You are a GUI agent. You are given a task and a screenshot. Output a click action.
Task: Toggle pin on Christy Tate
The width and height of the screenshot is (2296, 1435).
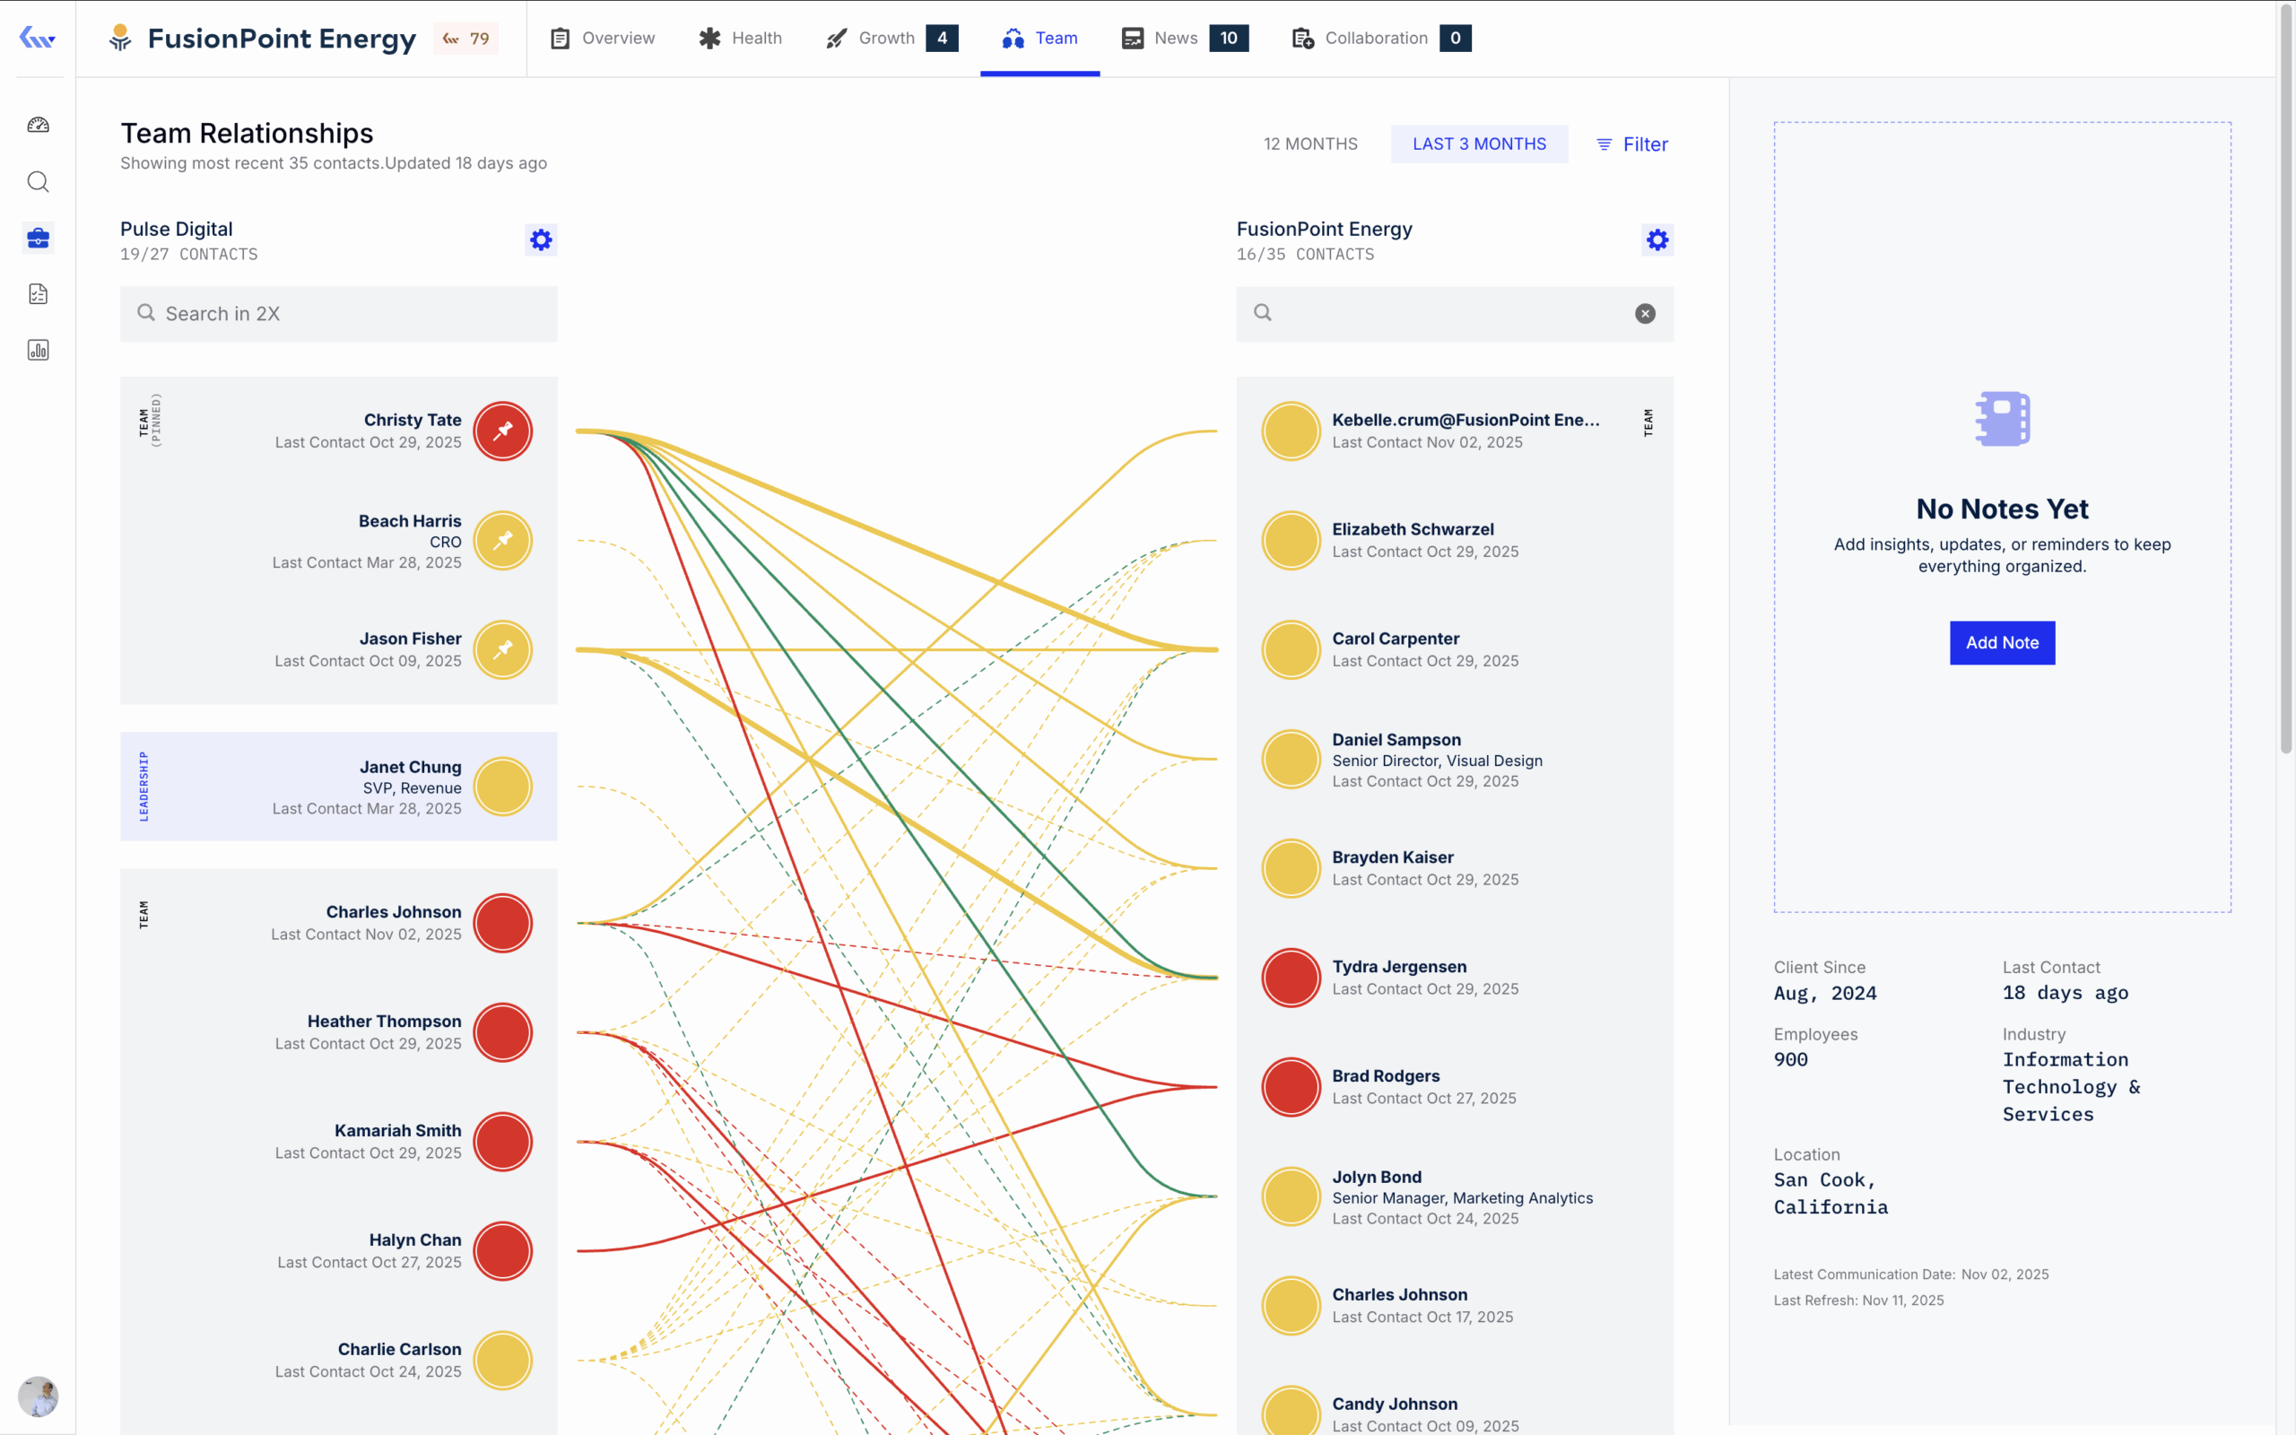503,430
